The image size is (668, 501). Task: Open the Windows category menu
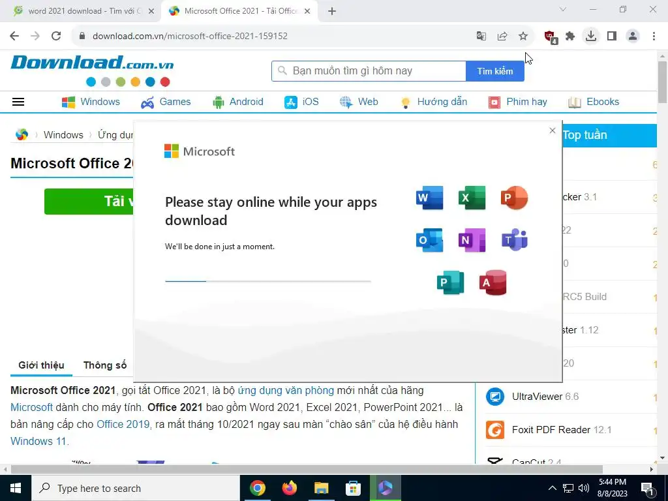[91, 102]
